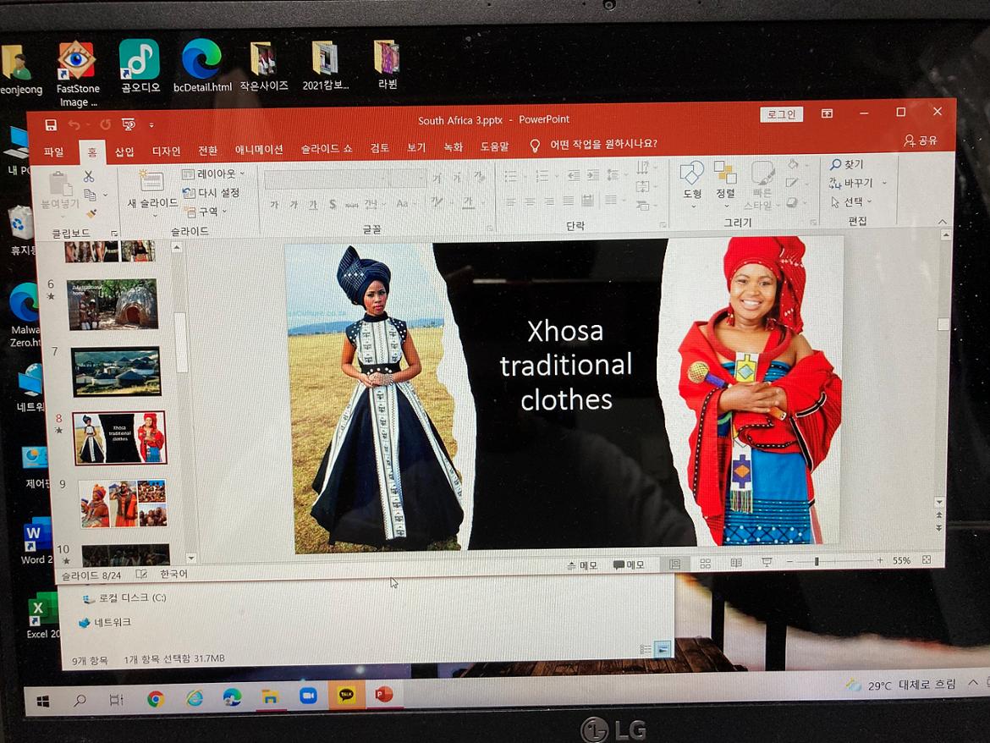The width and height of the screenshot is (990, 743).
Task: Open the Slide Show (슬라이드 쇼) tab
Action: coord(326,149)
